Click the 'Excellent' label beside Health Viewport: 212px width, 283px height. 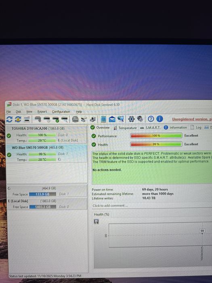191,144
